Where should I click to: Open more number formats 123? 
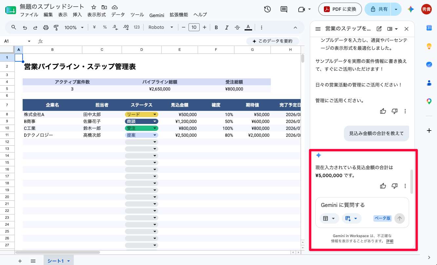click(x=137, y=28)
